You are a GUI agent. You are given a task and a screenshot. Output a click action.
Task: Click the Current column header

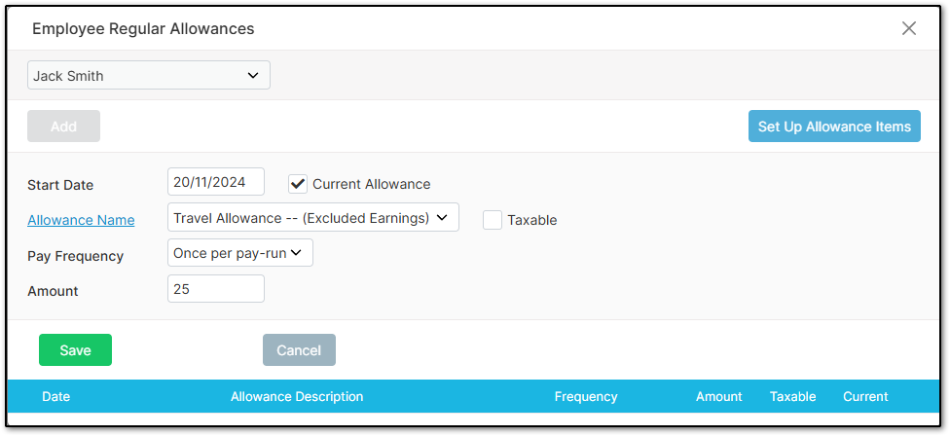(865, 397)
